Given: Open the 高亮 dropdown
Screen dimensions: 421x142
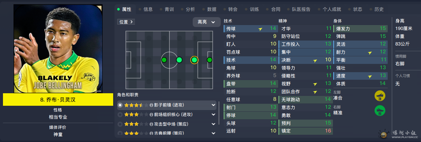Looking at the screenshot, I should coord(207,22).
